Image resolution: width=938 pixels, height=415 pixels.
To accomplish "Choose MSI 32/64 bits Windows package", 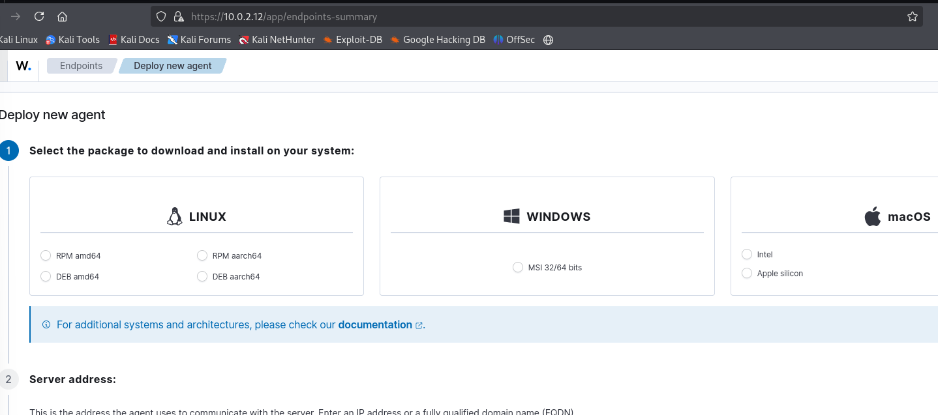I will coord(518,267).
